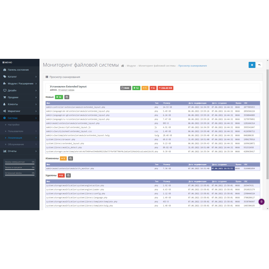The image size is (269, 269).
Task: Click the orange changed-files badge in summary
Action: pyautogui.click(x=145, y=88)
